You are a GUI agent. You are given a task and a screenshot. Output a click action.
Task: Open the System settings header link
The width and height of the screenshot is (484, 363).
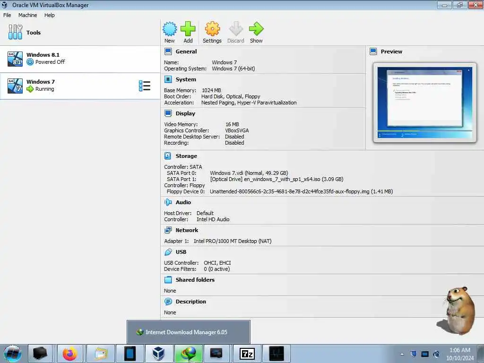click(186, 79)
